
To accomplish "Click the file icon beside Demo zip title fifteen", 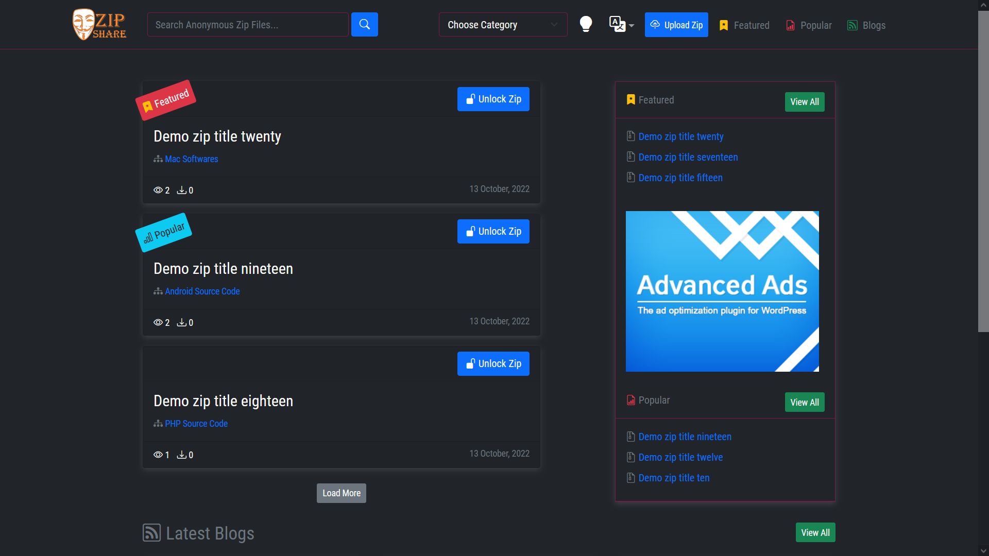I will (x=630, y=177).
